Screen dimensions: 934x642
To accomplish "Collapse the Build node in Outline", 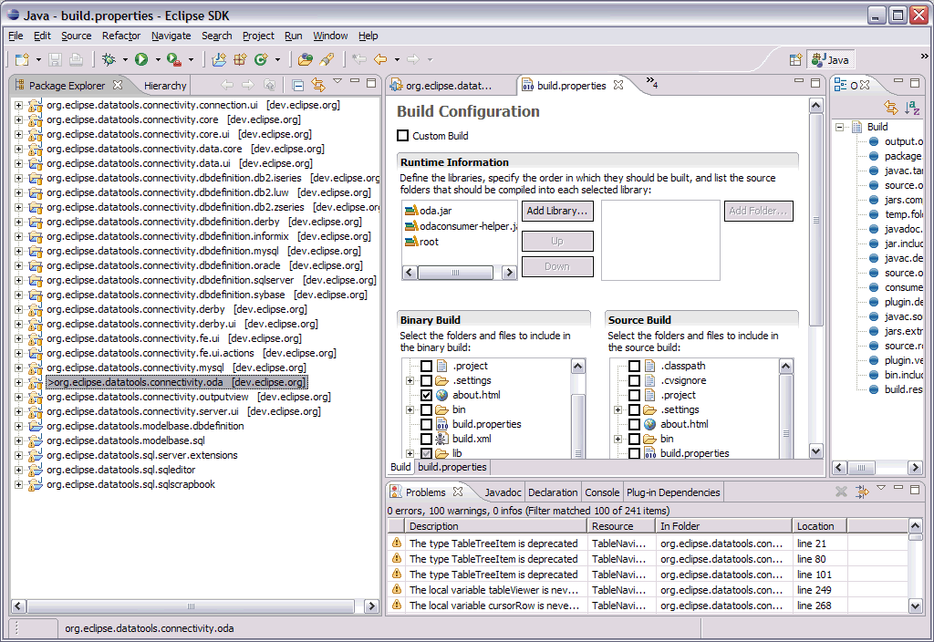I will (839, 127).
